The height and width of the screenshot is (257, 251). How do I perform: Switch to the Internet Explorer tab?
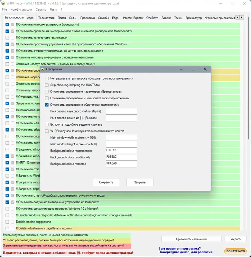[x=133, y=18]
